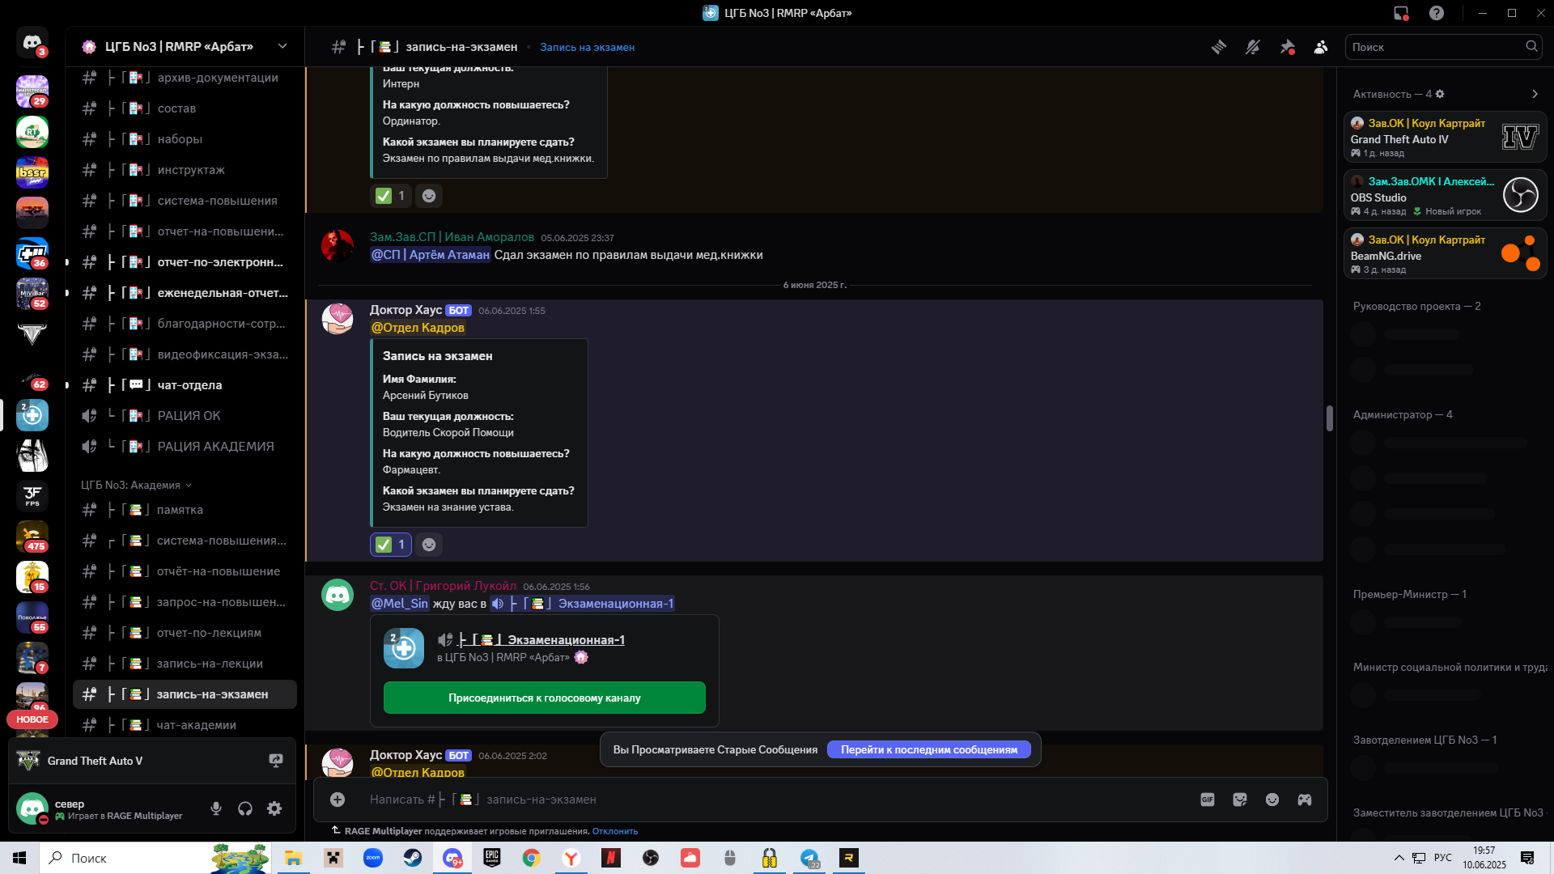This screenshot has width=1554, height=874.
Task: Click the chat scrollbar thumb
Action: pos(1329,418)
